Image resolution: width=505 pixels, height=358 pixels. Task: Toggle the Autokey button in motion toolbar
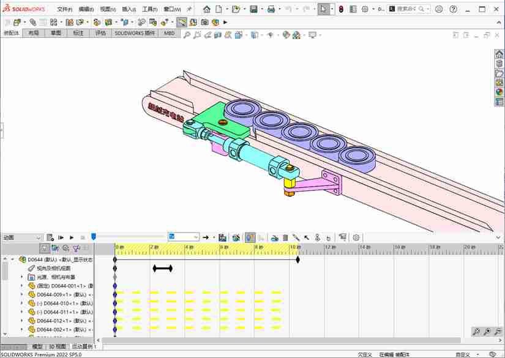coord(250,237)
